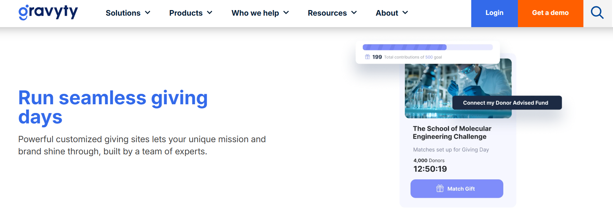Click the contributions progress bar

click(x=428, y=47)
